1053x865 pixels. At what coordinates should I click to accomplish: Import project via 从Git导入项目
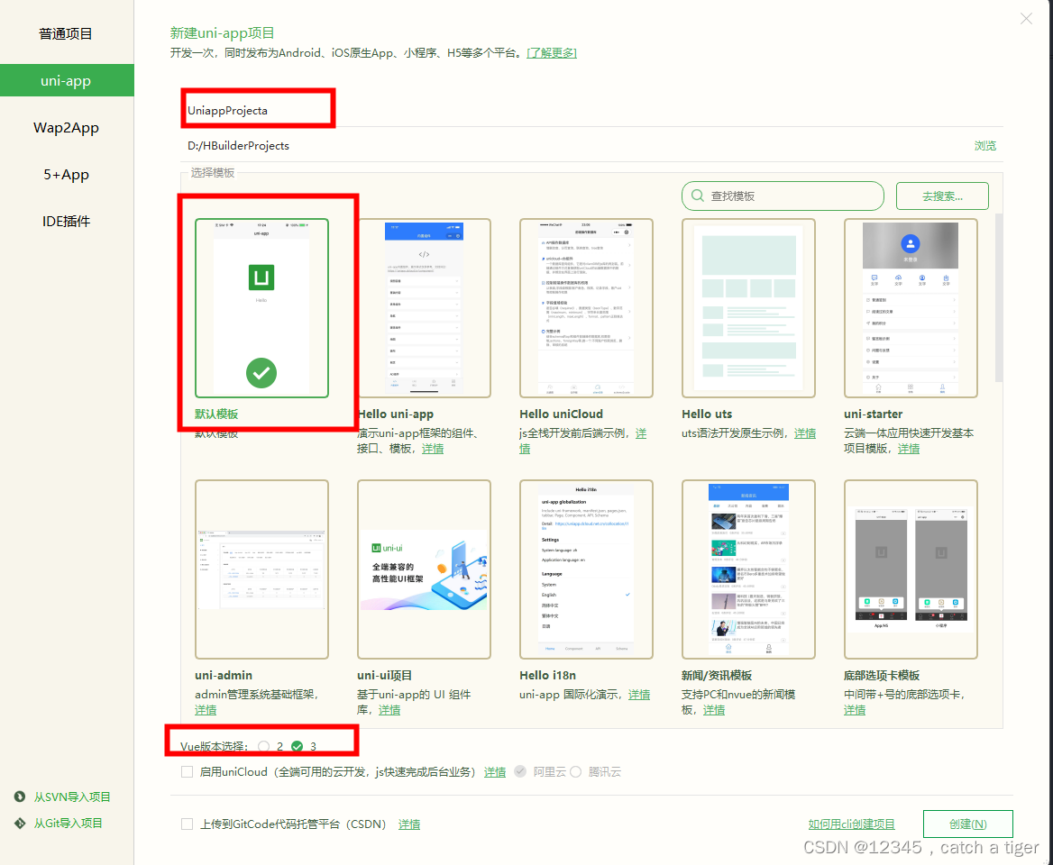pos(69,823)
